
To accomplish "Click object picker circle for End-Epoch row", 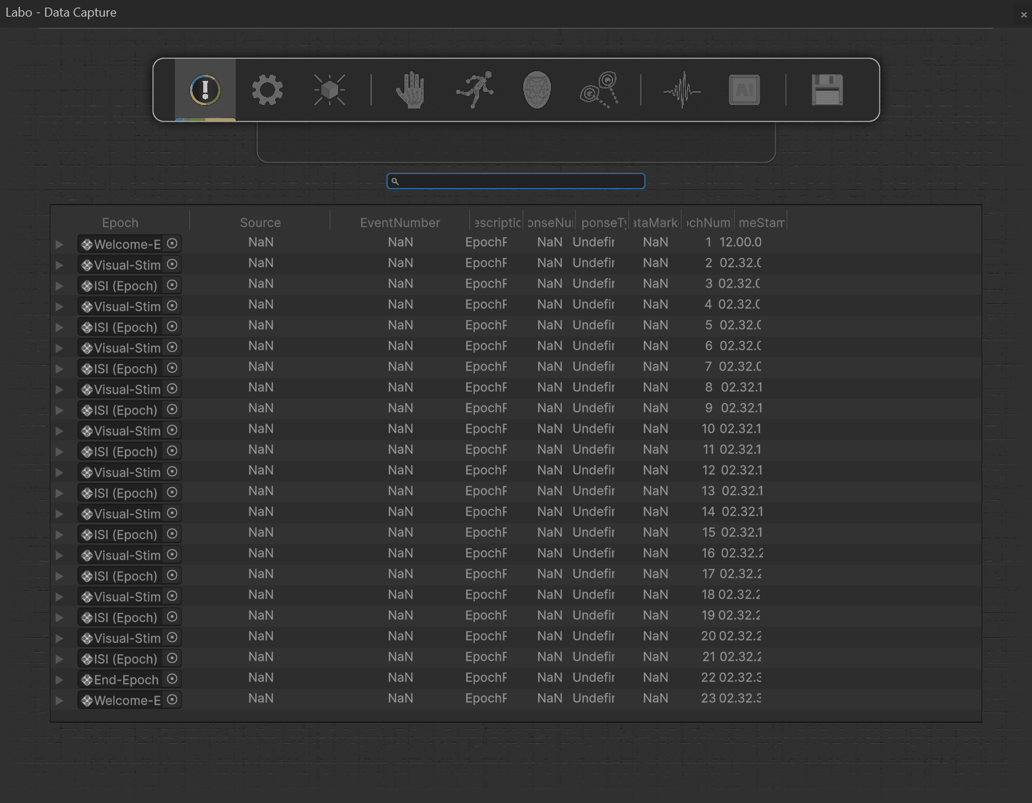I will pos(172,679).
